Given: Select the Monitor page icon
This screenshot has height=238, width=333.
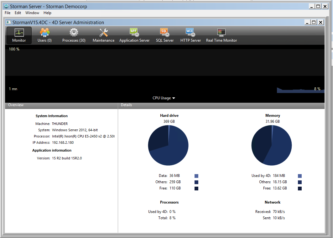Looking at the screenshot, I should coord(19,33).
